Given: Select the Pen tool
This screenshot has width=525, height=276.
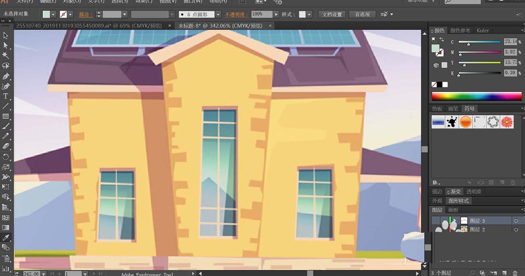Looking at the screenshot, I should tap(6, 76).
